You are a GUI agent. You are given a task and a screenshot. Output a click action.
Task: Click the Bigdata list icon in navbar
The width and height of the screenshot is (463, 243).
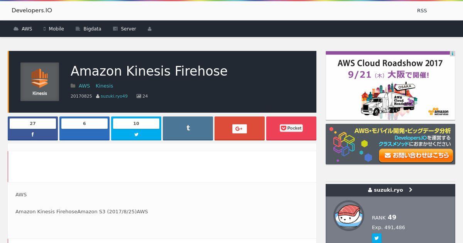(78, 29)
